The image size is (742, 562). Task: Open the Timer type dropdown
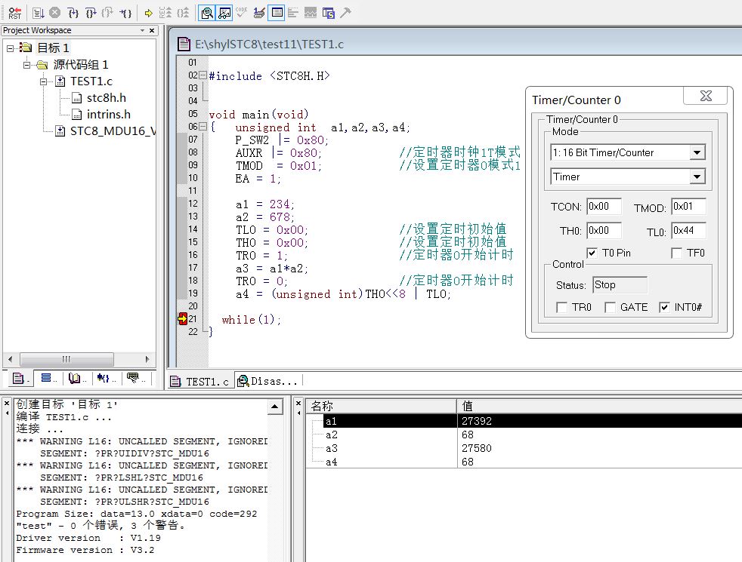[697, 177]
